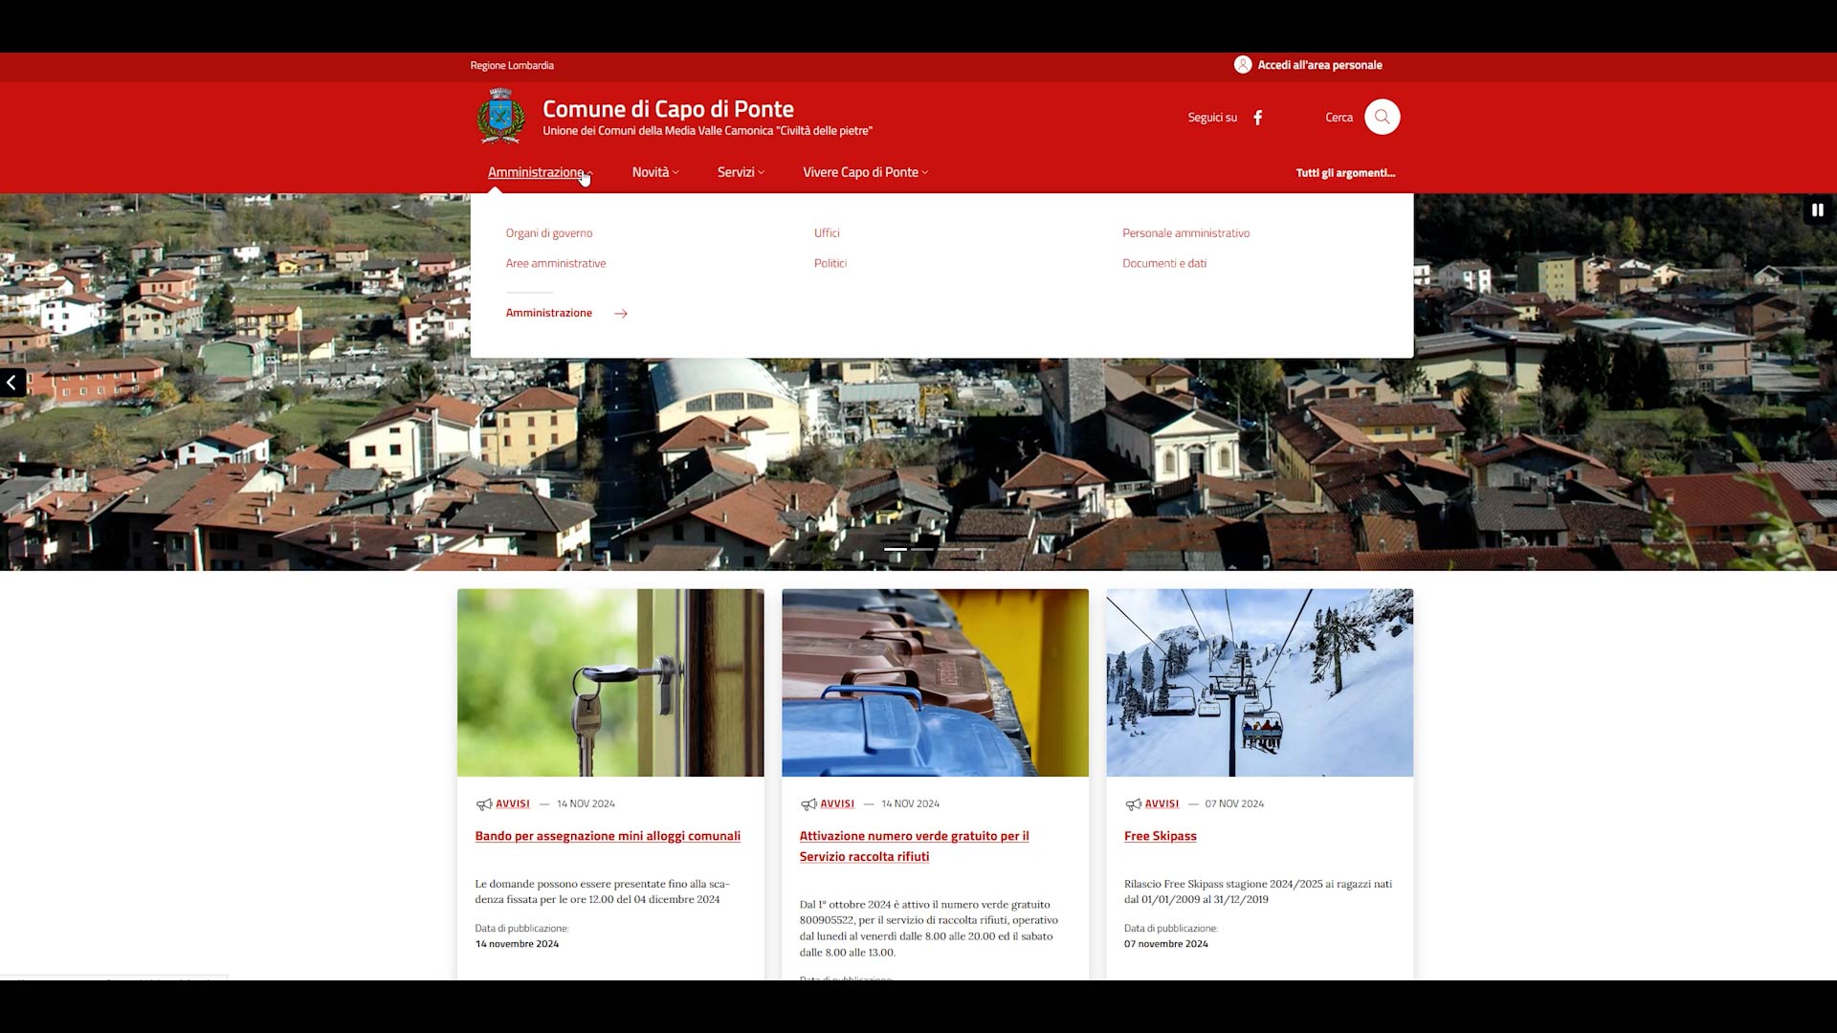The image size is (1837, 1033).
Task: Click AVVISI tag on mini alloggi card
Action: point(513,804)
